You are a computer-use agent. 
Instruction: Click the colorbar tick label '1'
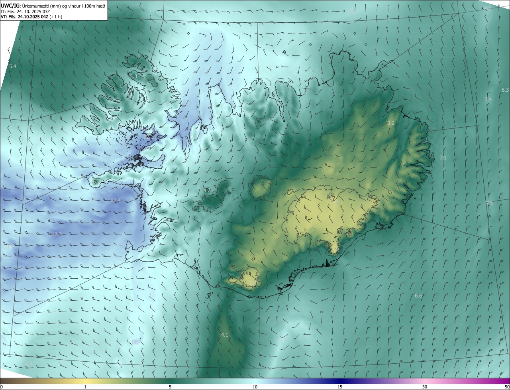pos(85,387)
